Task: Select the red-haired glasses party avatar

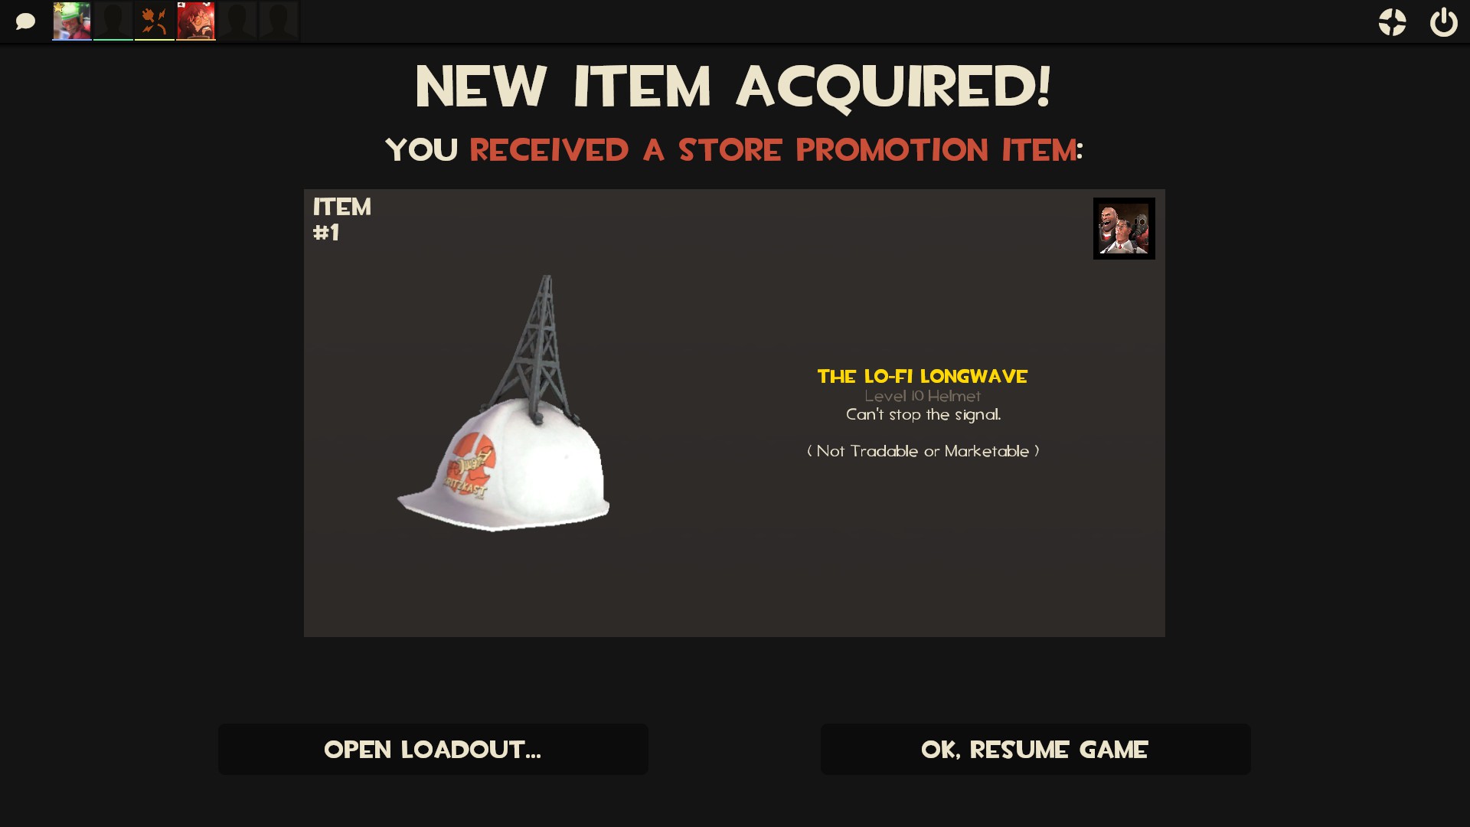Action: [x=196, y=21]
